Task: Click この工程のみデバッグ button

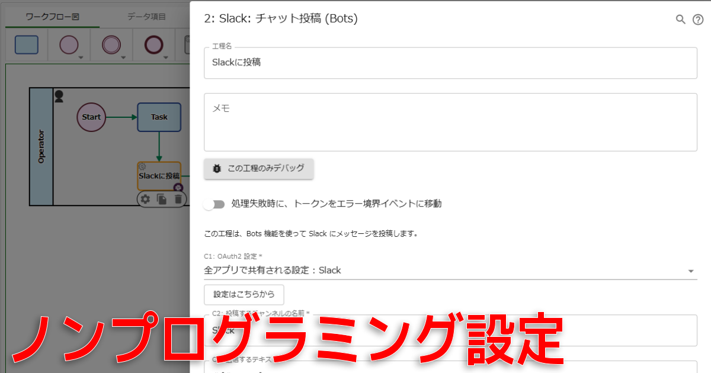Action: pos(258,169)
